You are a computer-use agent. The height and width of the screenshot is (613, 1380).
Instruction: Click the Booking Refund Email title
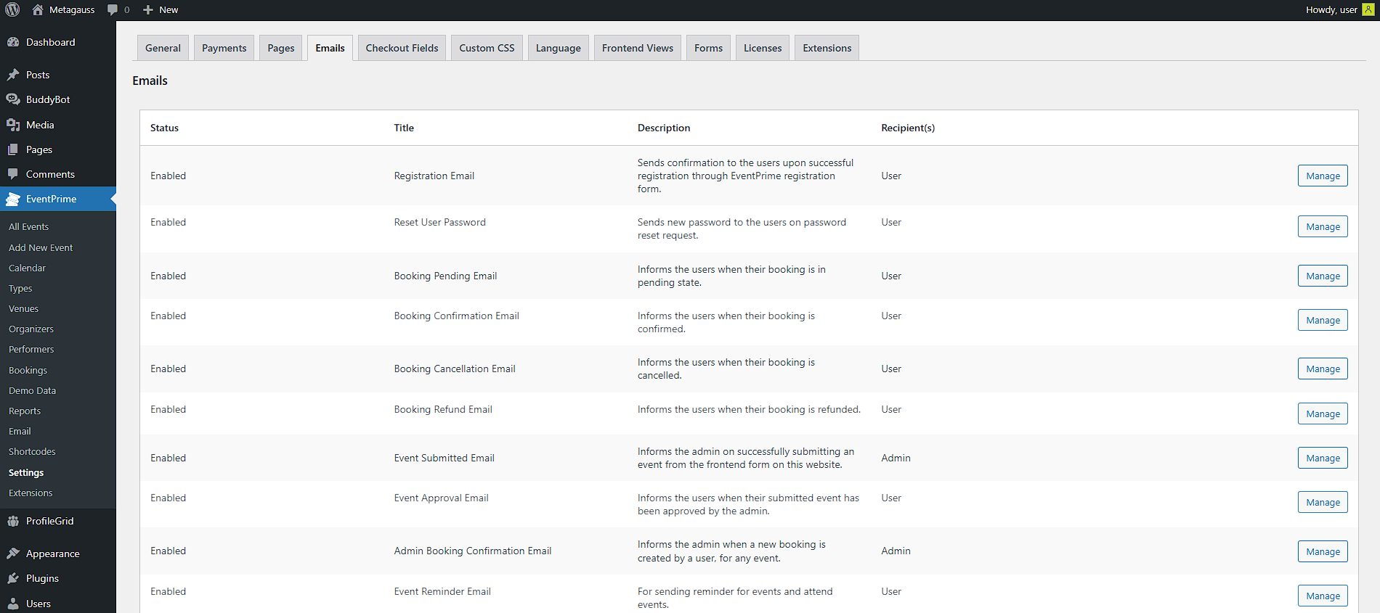point(443,409)
